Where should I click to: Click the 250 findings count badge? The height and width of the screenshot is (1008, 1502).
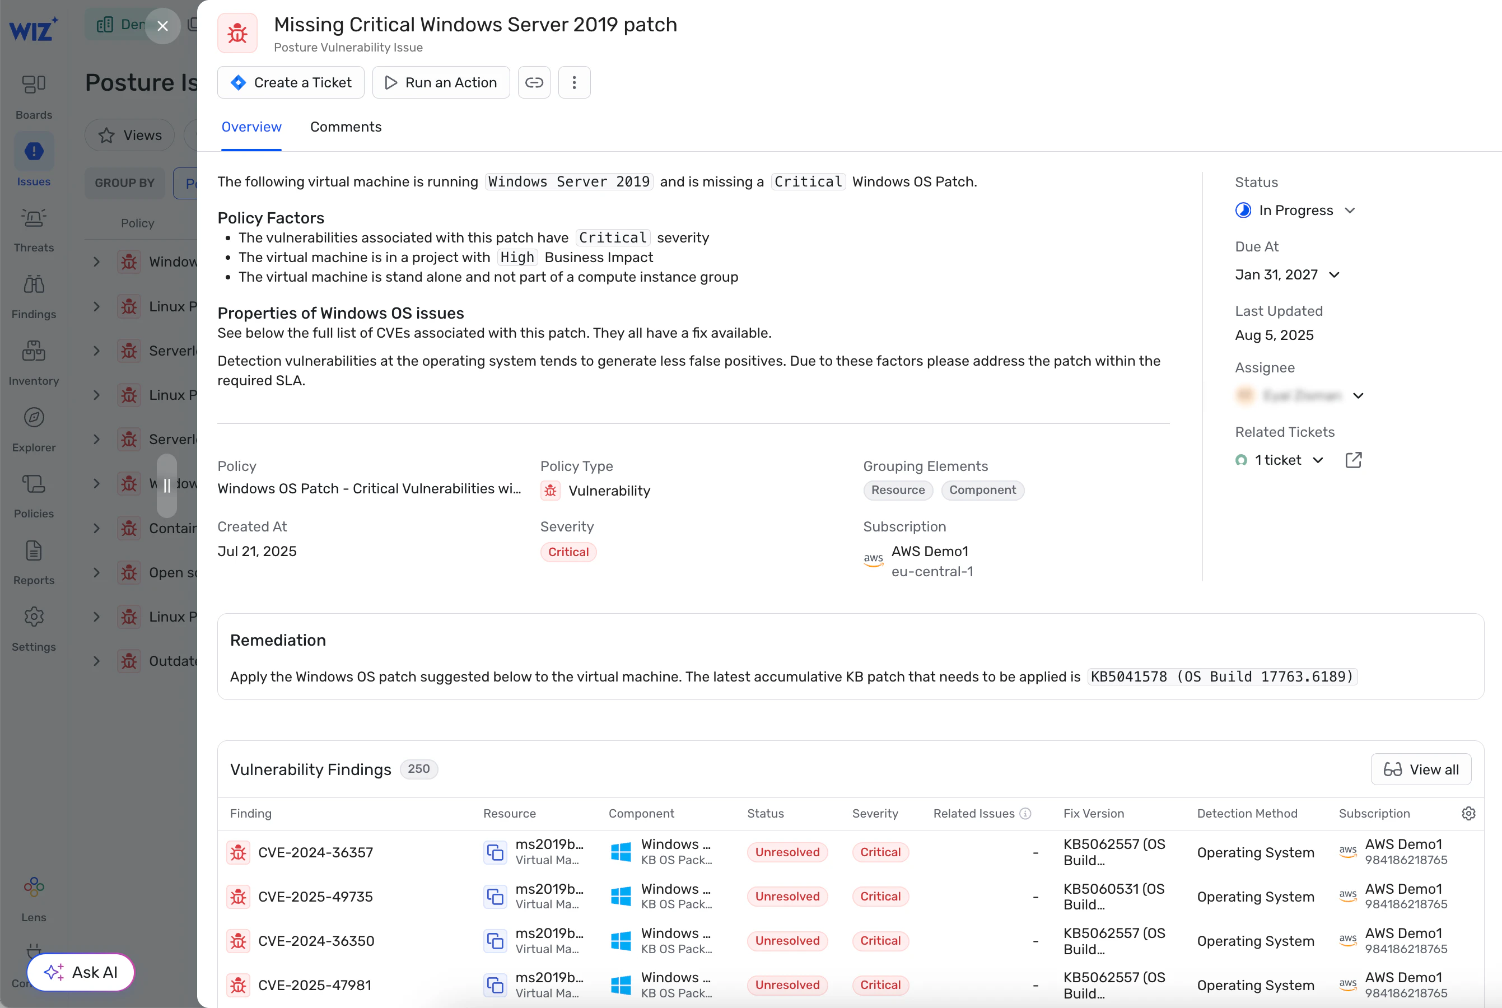point(419,769)
